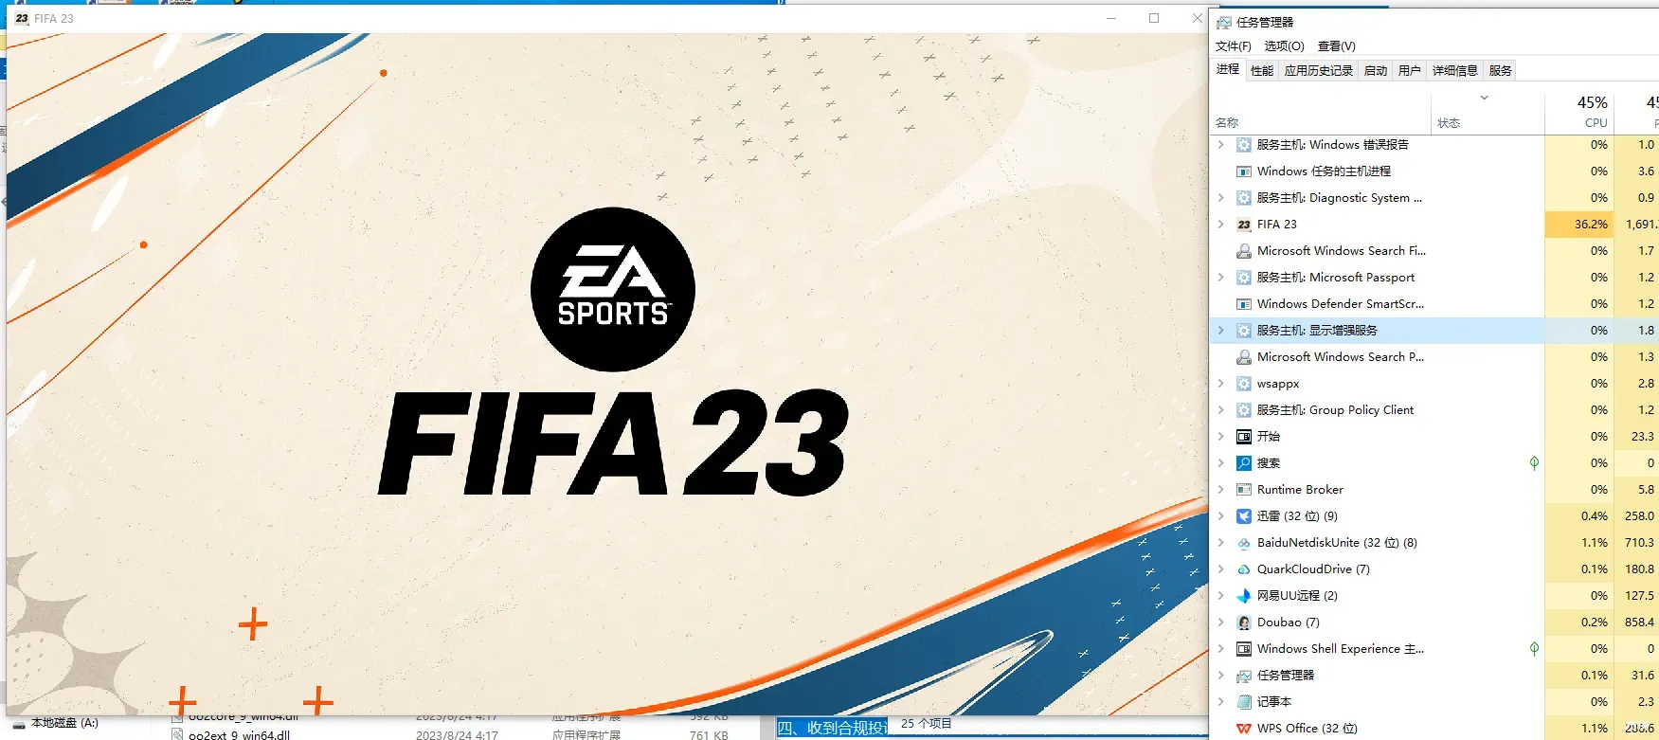This screenshot has height=740, width=1659.
Task: Click the Diagnostic System service gear icon
Action: point(1244,198)
